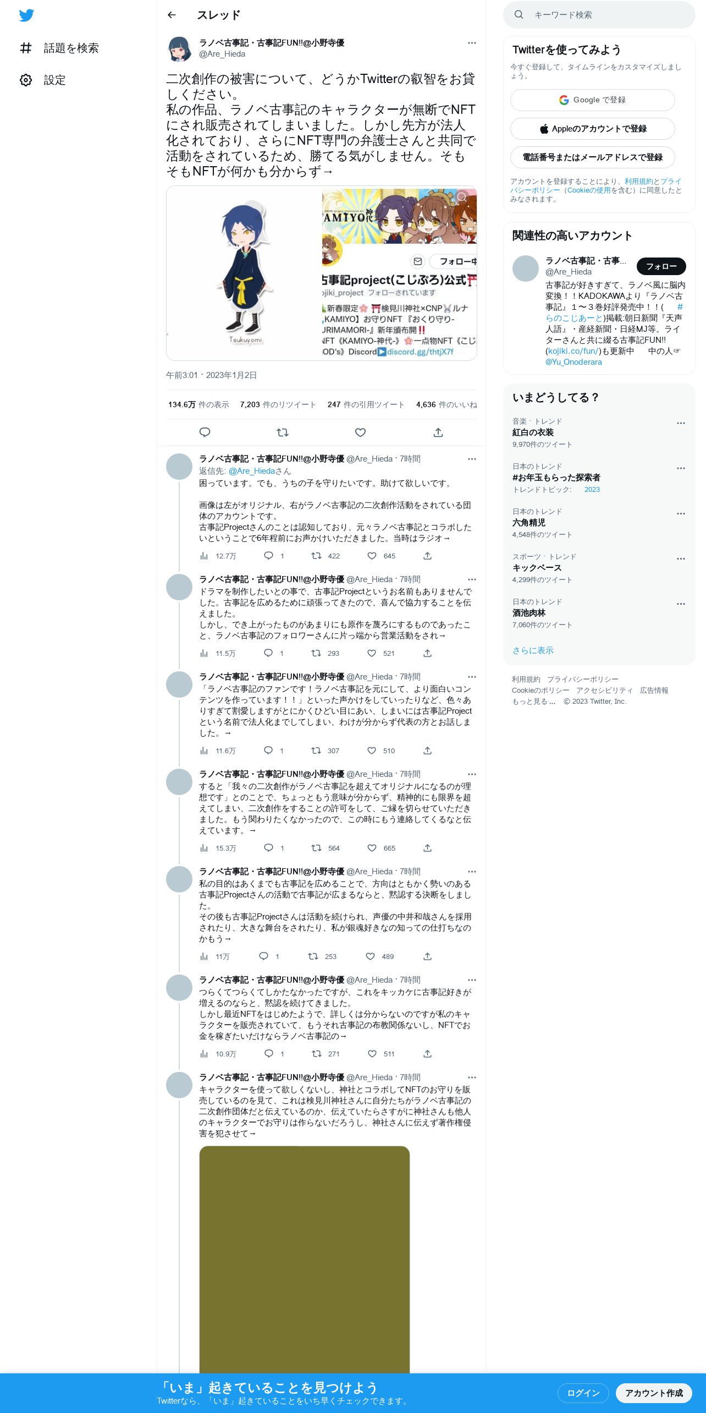
Task: Open more options for trend 酒池肉林
Action: click(x=681, y=604)
